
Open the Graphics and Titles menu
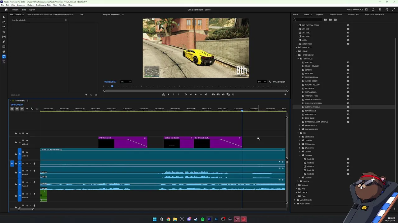coord(43,5)
